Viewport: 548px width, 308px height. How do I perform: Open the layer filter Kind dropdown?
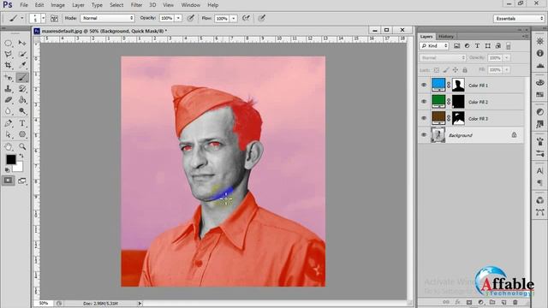pos(434,45)
